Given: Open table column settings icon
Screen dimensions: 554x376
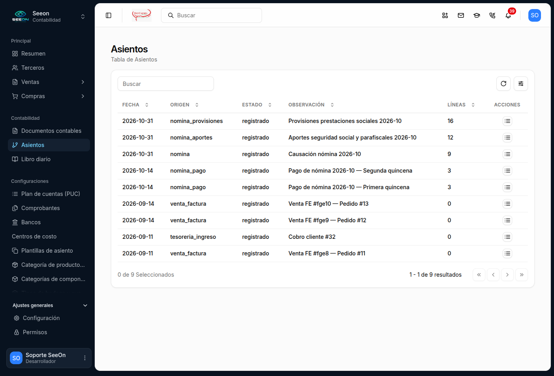Looking at the screenshot, I should (x=521, y=84).
